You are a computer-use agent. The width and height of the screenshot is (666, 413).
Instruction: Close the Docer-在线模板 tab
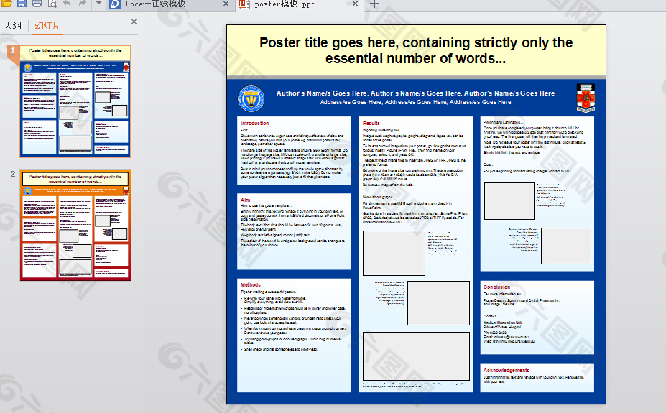point(226,4)
